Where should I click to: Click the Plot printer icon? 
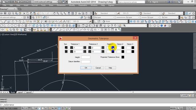click(x=9, y=13)
